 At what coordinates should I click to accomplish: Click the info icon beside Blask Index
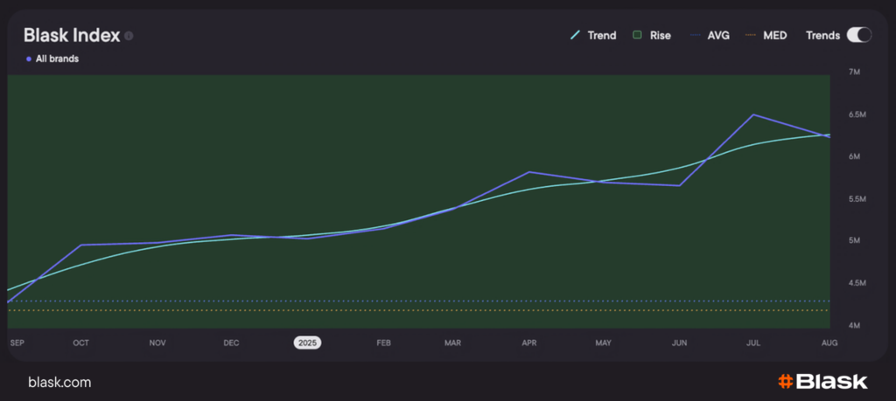(x=129, y=36)
